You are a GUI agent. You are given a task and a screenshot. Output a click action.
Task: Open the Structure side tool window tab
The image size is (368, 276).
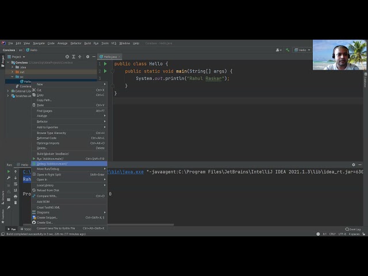[x=3, y=197]
